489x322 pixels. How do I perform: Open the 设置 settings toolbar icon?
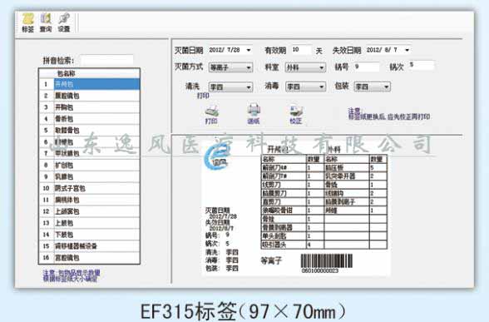click(64, 22)
